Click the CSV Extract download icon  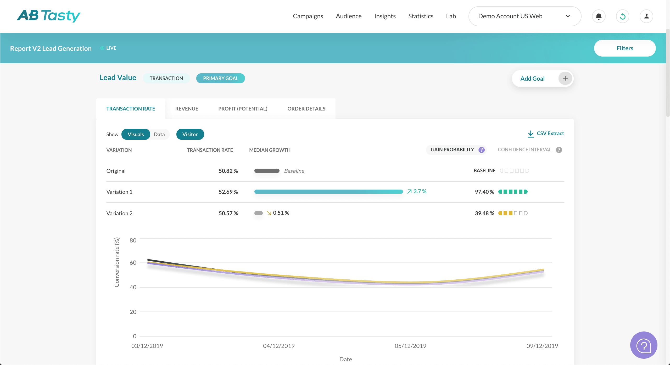tap(531, 134)
